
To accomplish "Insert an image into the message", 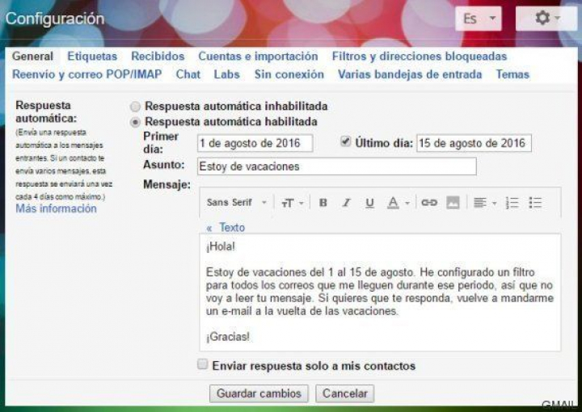I will tap(453, 203).
